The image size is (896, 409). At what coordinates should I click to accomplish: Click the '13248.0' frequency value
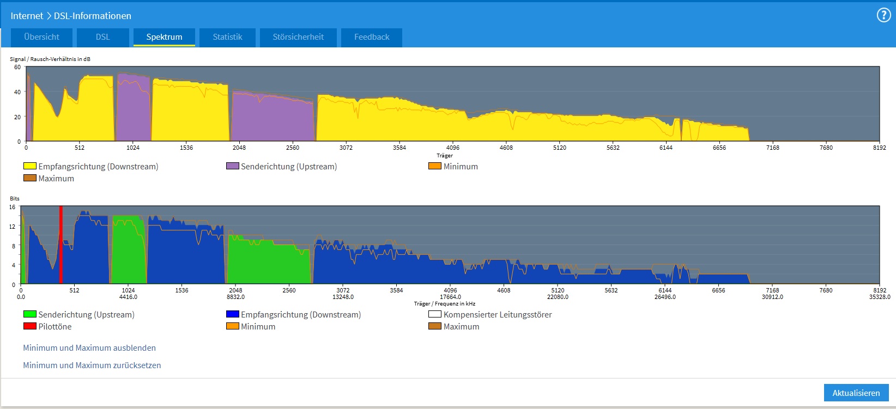tap(343, 297)
